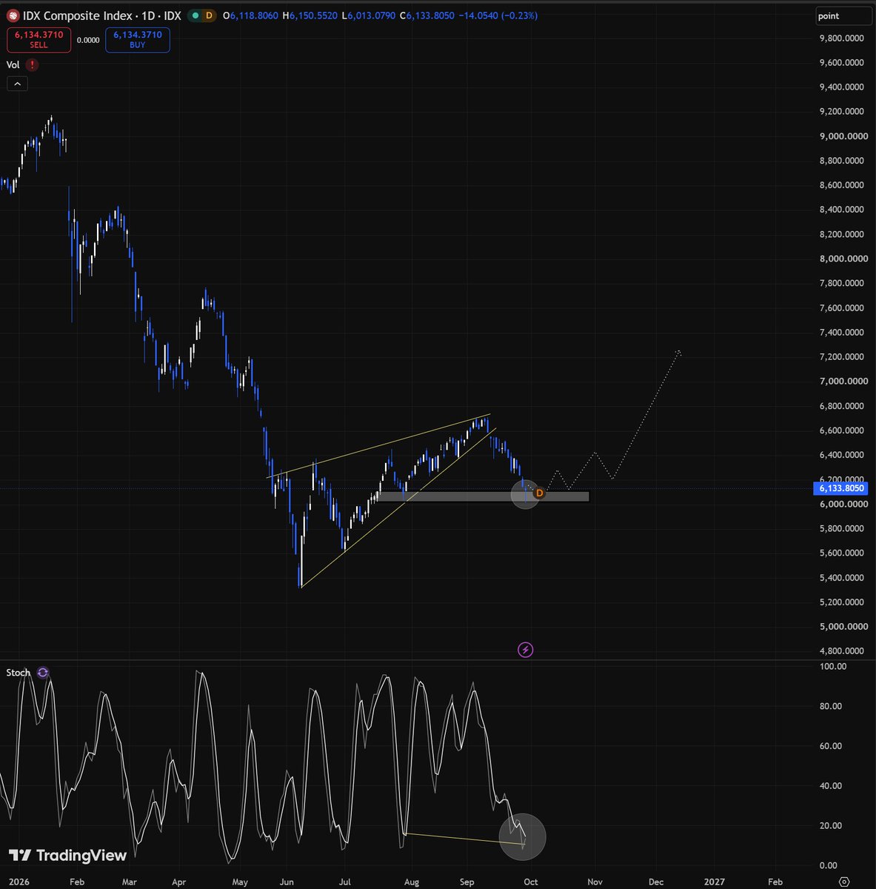Screen dimensions: 876x889
Task: Click the 0.0000 spread value
Action: click(x=88, y=41)
